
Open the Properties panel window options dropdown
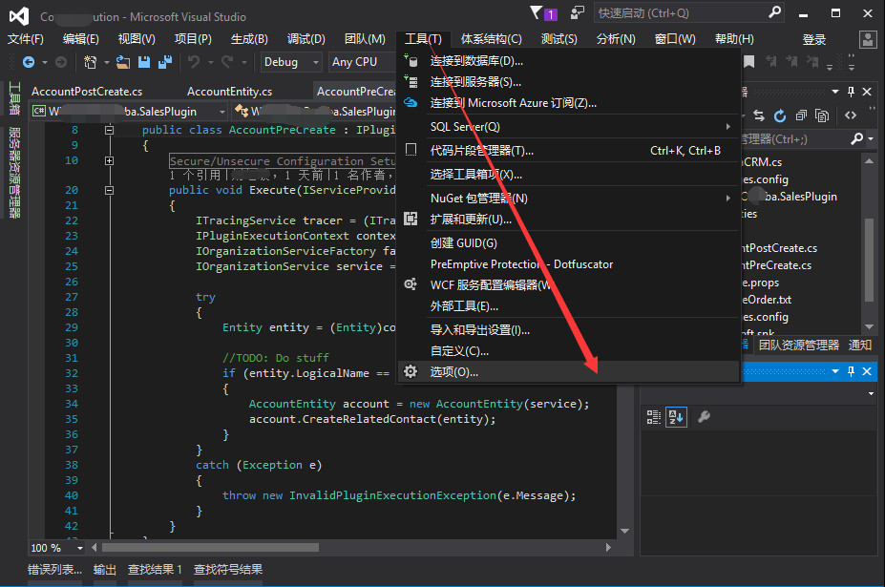tap(835, 371)
